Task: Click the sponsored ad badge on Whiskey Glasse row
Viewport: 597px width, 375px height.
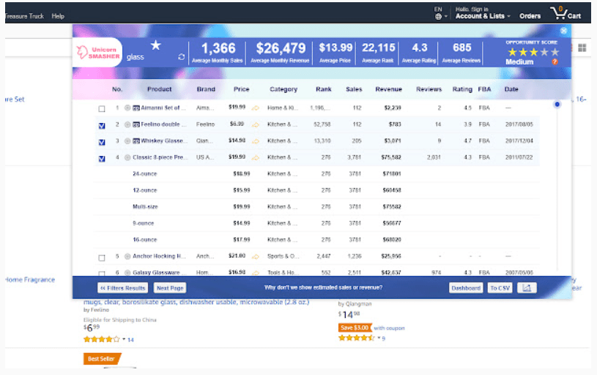Action: coord(136,141)
